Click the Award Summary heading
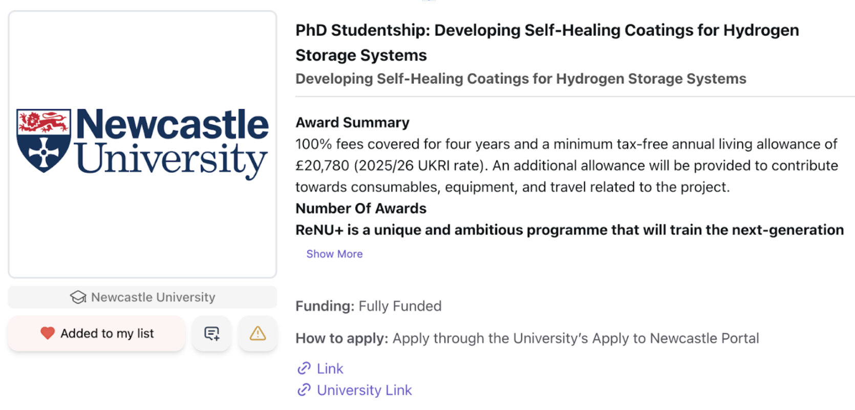The width and height of the screenshot is (855, 410). pos(352,123)
